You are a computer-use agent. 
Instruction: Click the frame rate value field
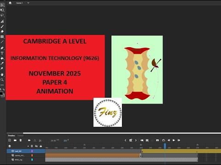tap(53, 140)
